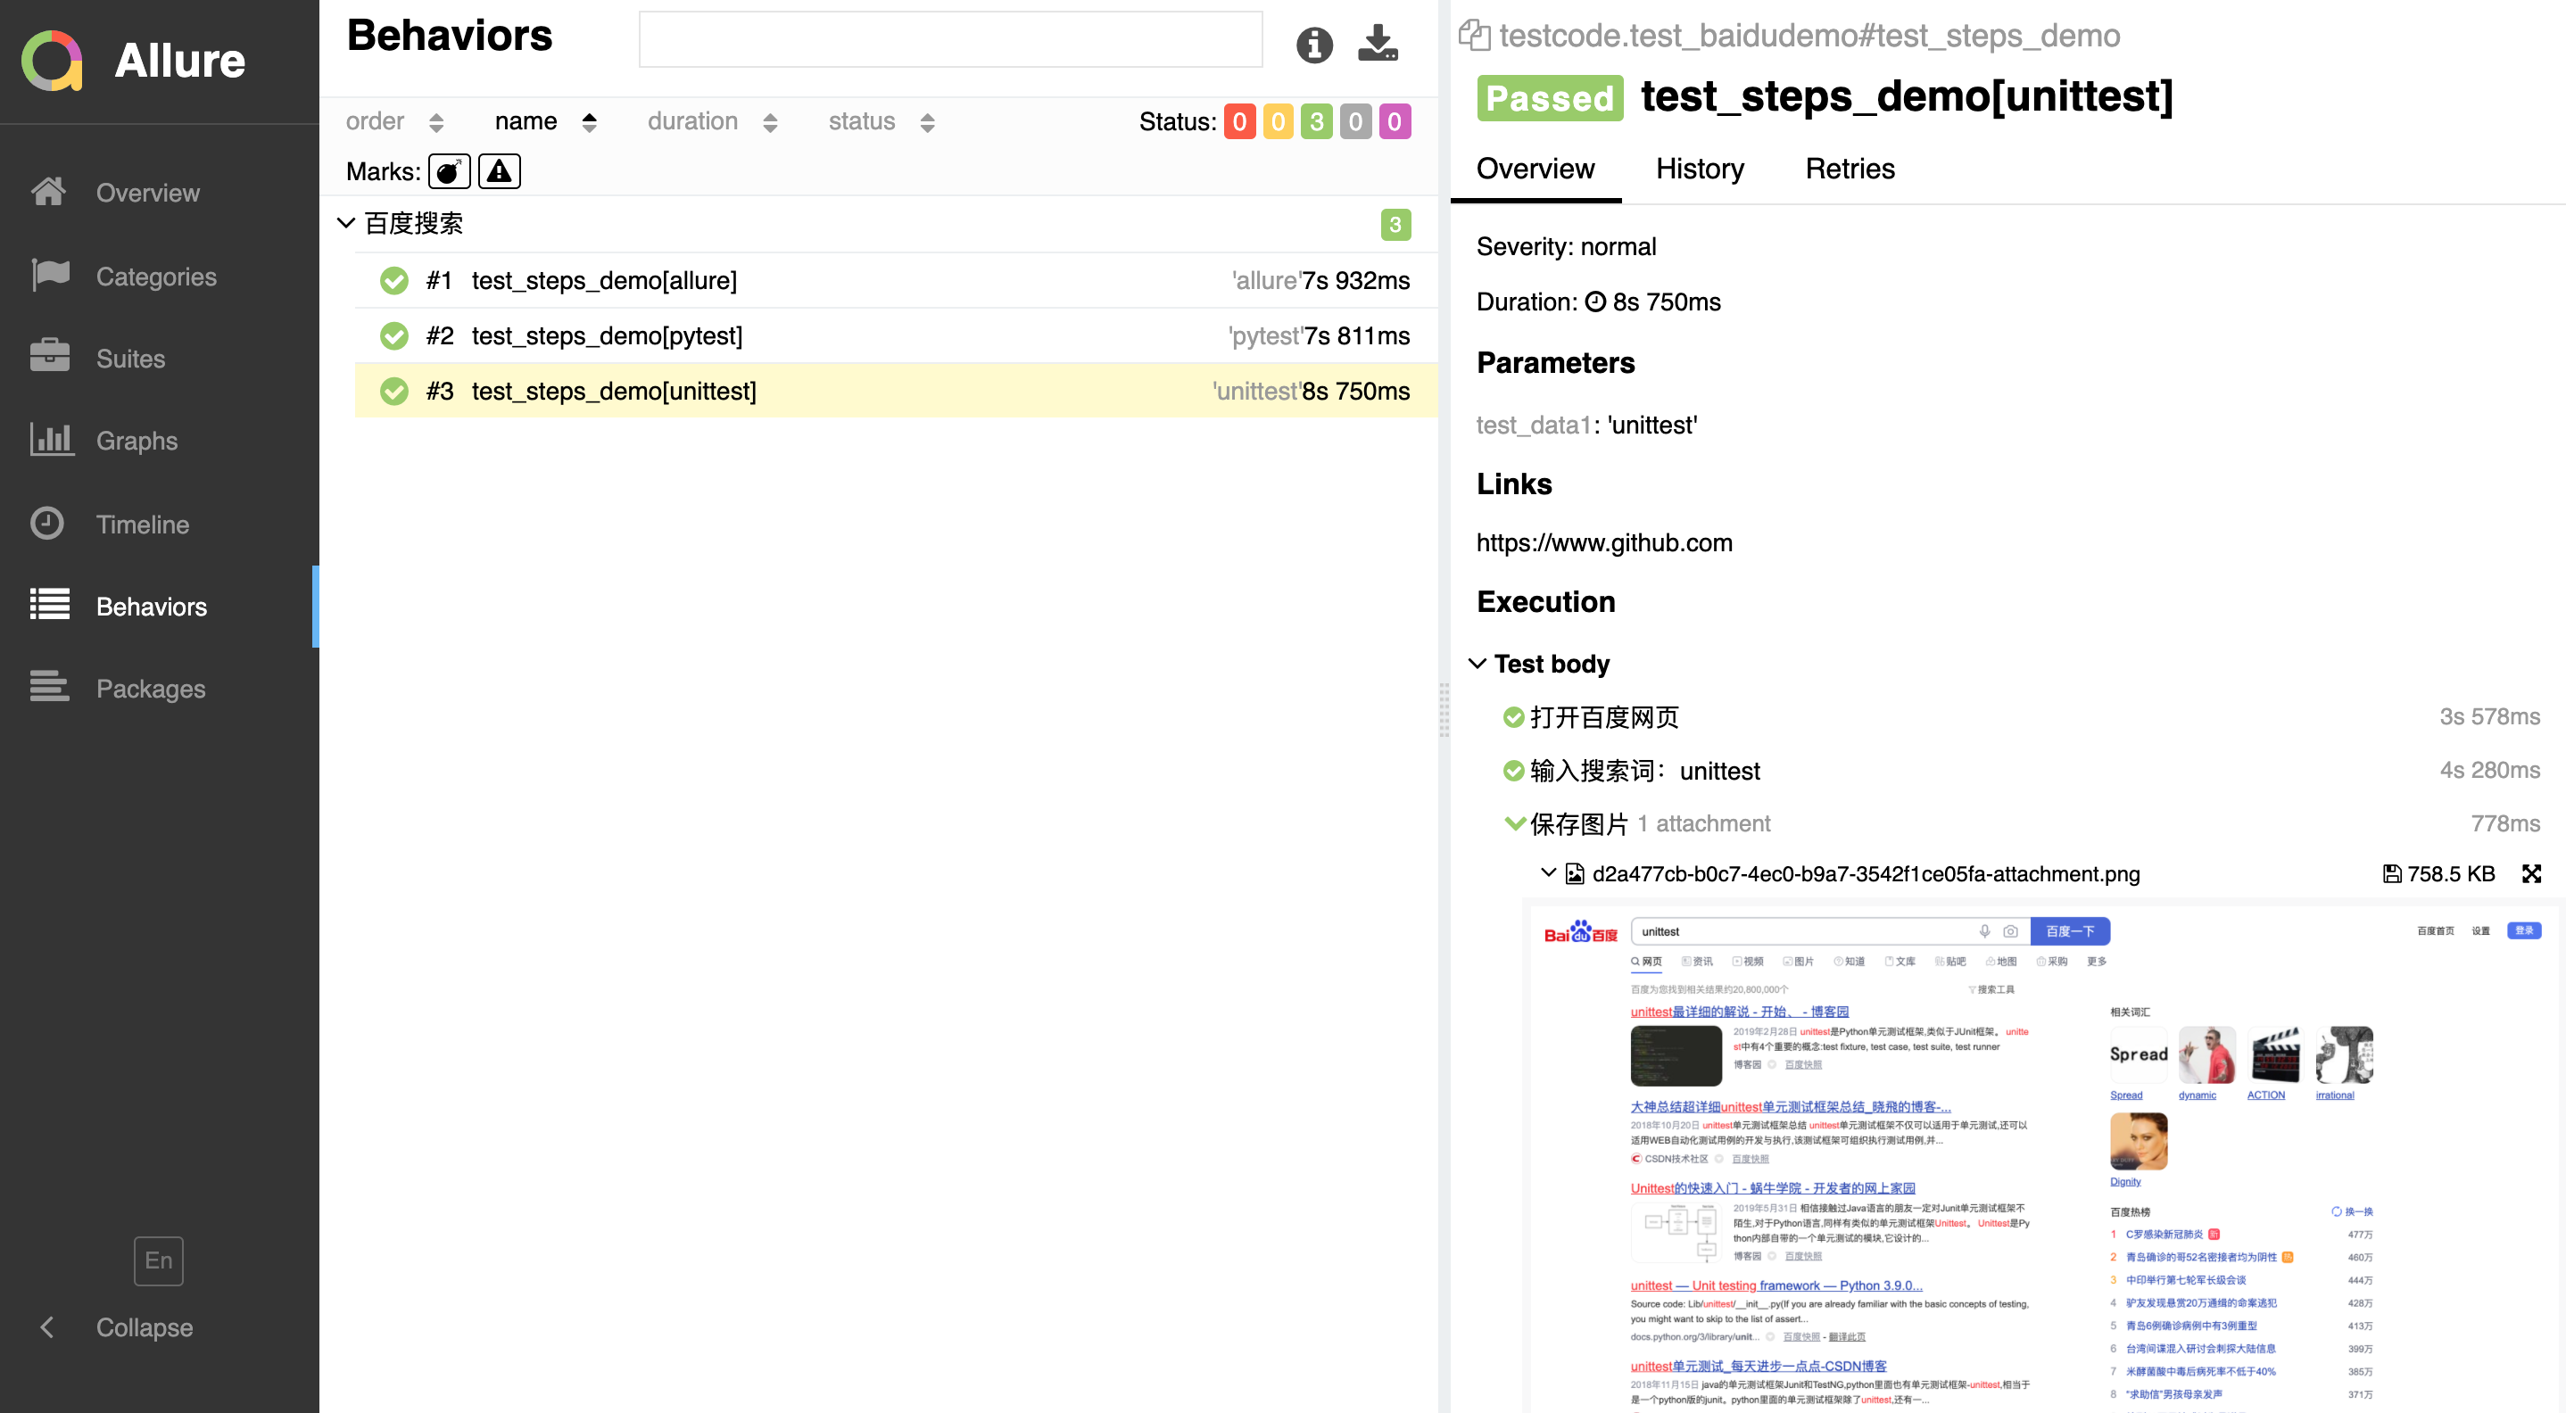Switch to the Retries tab

point(1848,169)
